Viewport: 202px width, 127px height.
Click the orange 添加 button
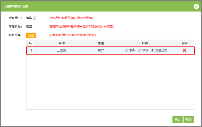coord(31,36)
